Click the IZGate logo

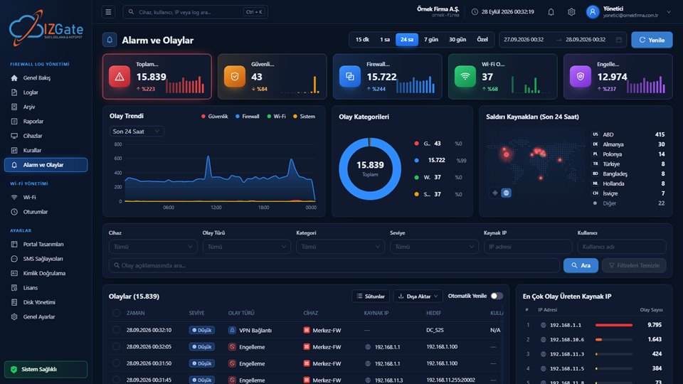point(46,28)
